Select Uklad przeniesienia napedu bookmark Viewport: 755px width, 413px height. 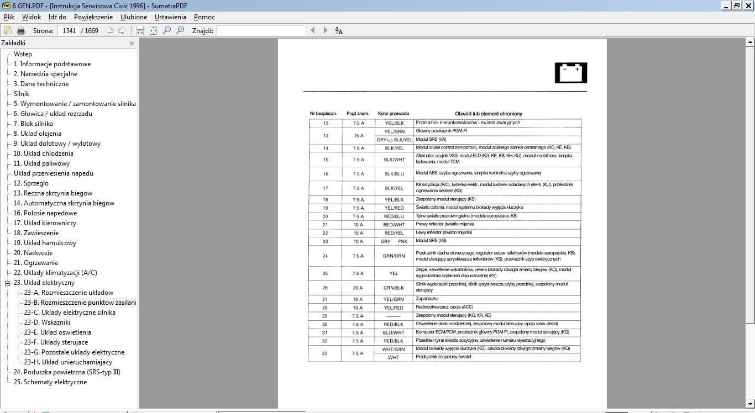pos(53,173)
